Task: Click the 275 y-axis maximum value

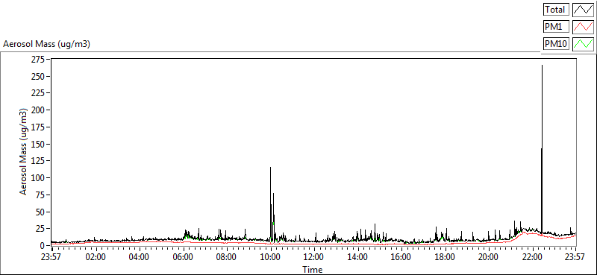Action: 38,60
